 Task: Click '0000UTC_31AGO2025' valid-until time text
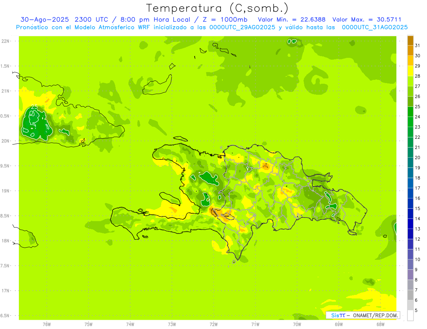coord(375,27)
